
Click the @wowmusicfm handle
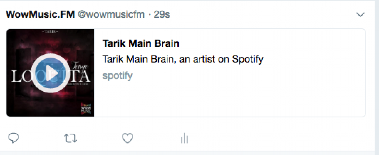(x=111, y=14)
